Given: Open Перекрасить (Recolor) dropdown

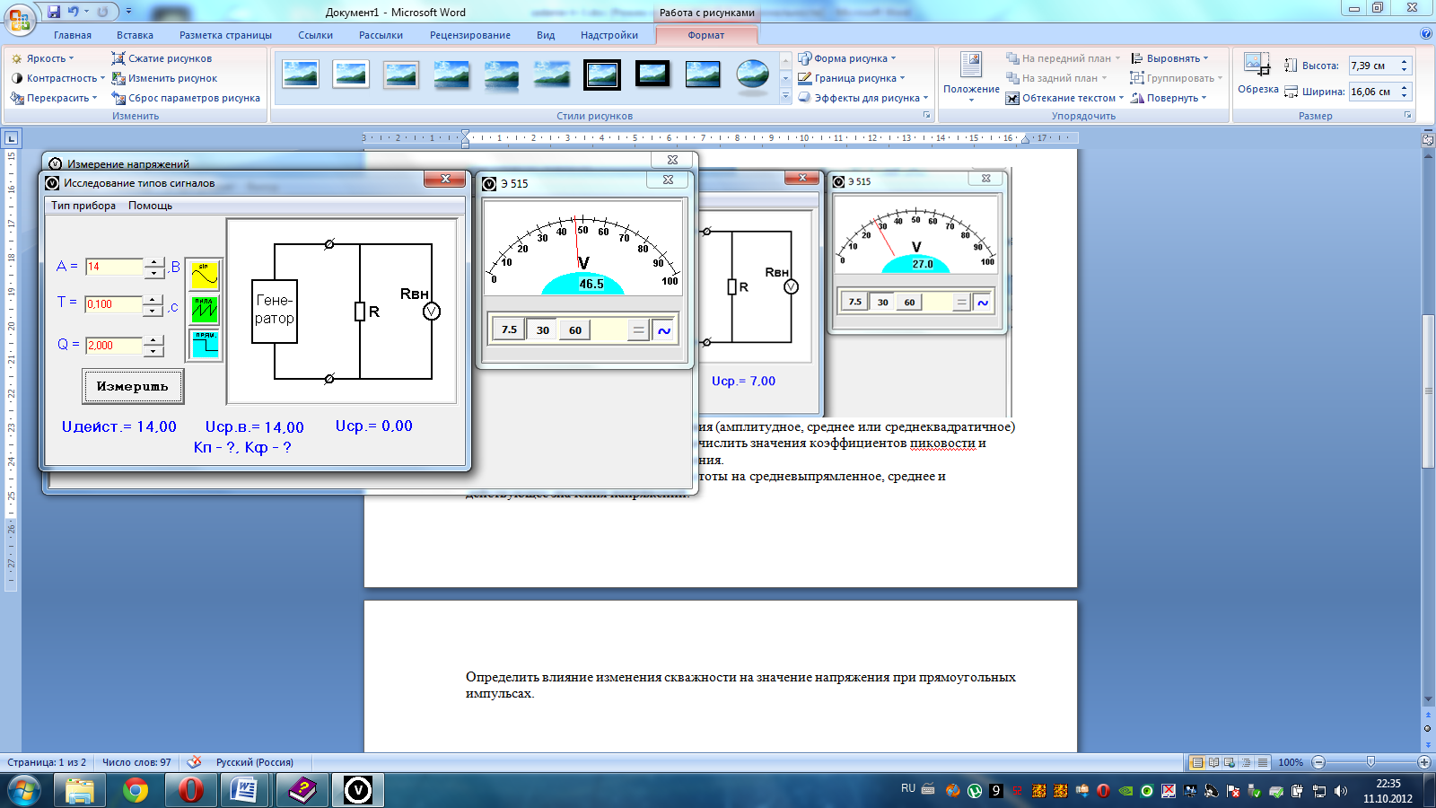Looking at the screenshot, I should click(54, 98).
